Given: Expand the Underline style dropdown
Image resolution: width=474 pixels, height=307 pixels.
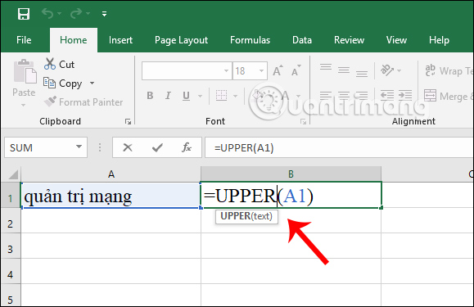Looking at the screenshot, I should pos(200,96).
